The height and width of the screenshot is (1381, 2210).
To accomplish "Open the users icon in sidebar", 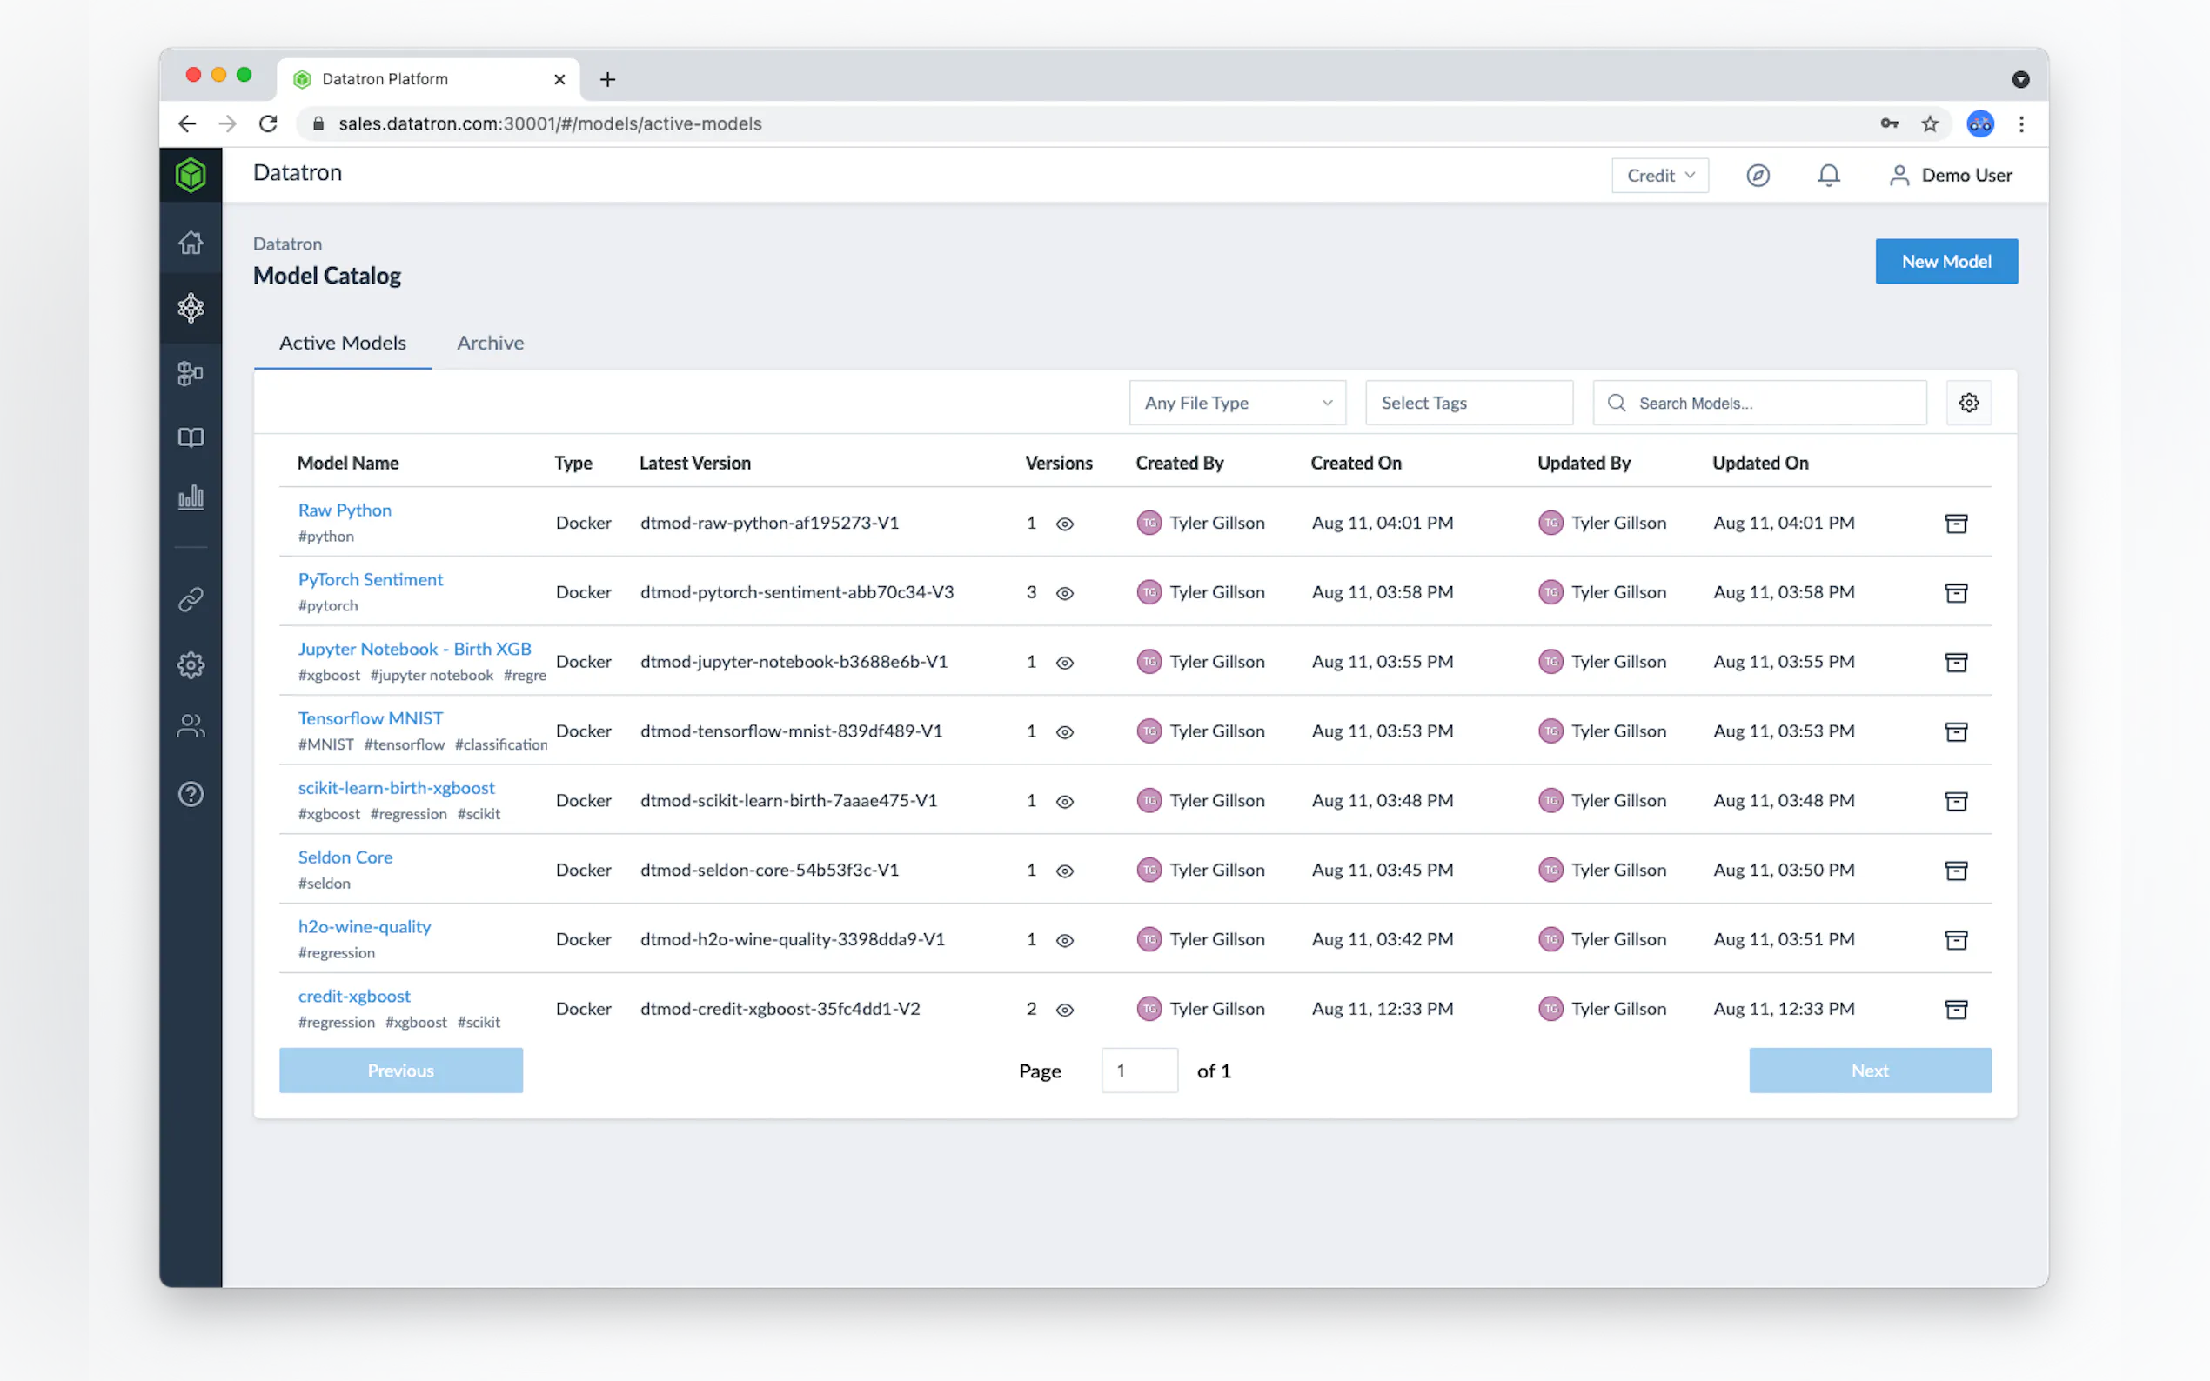I will (x=190, y=726).
